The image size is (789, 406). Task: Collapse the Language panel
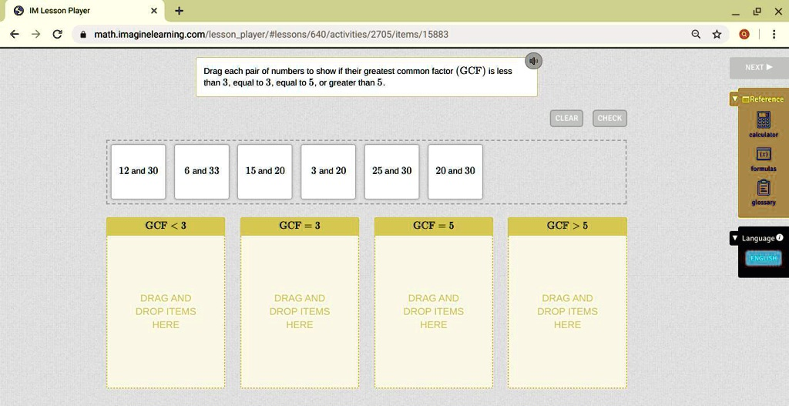click(x=735, y=239)
